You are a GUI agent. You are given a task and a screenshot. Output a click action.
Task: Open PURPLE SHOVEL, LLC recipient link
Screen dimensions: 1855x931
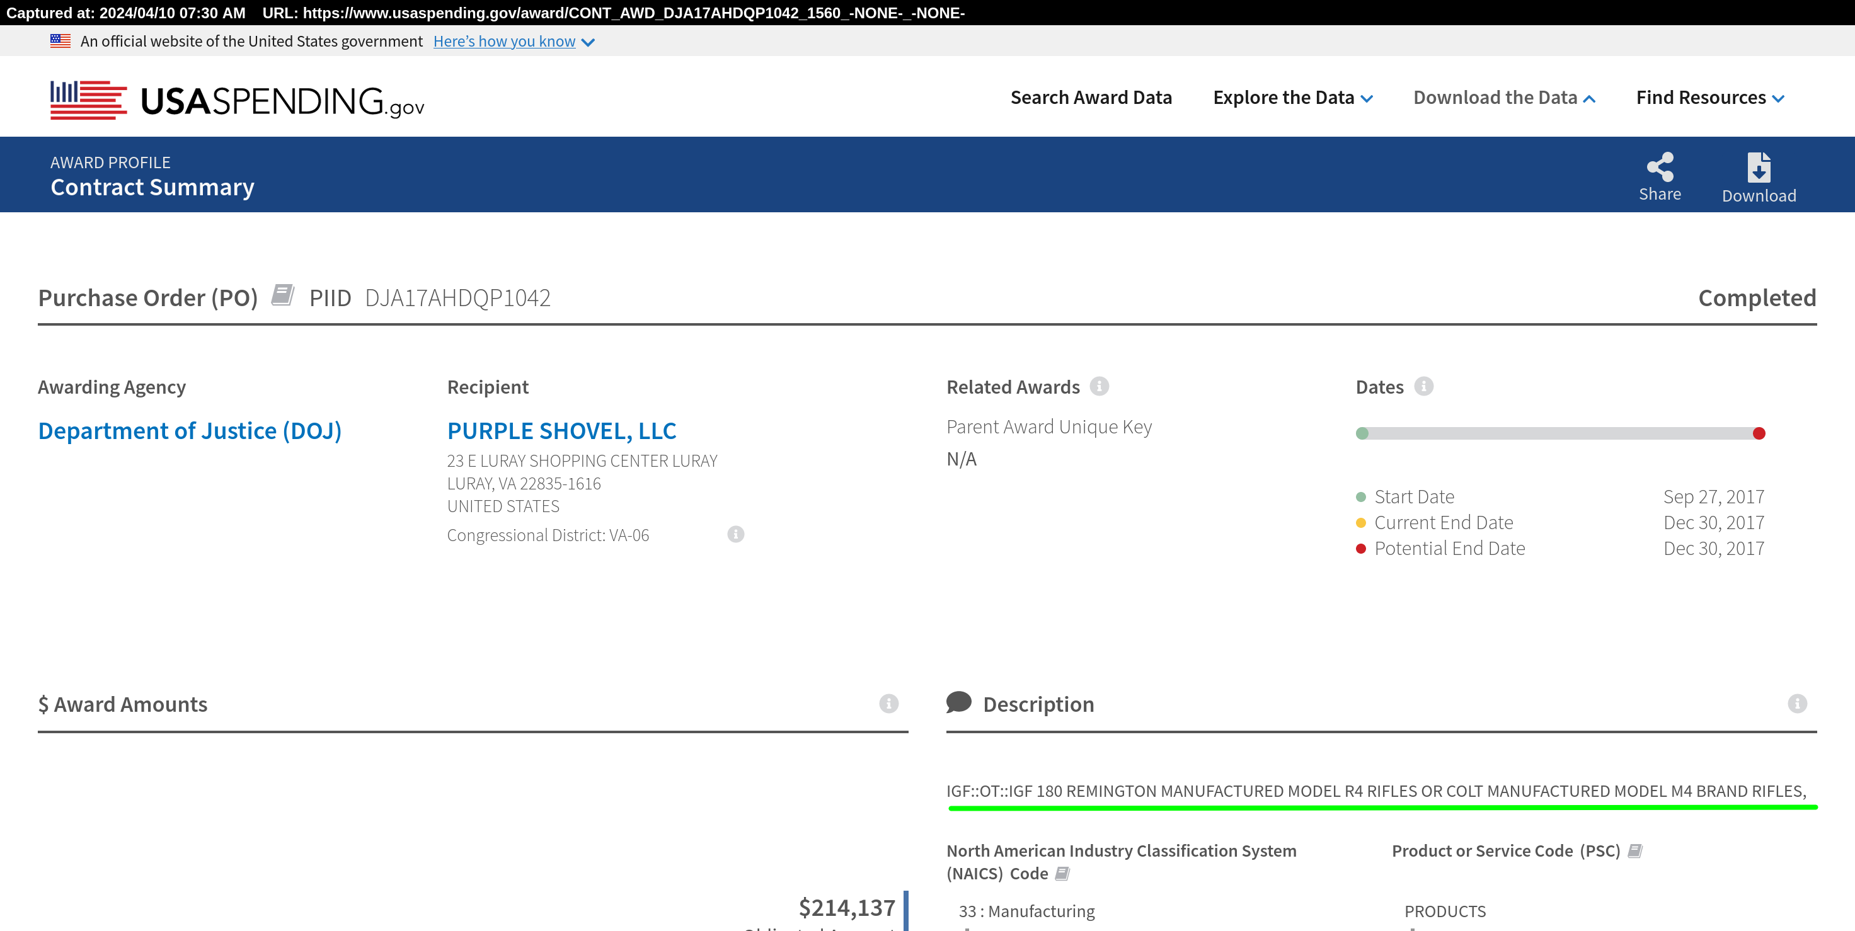[x=561, y=431]
